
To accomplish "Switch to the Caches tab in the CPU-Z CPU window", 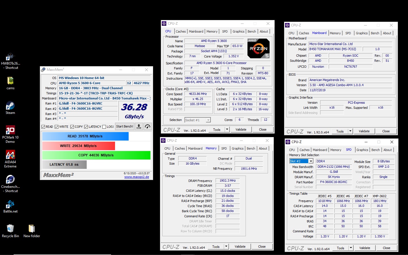I will pos(180,31).
